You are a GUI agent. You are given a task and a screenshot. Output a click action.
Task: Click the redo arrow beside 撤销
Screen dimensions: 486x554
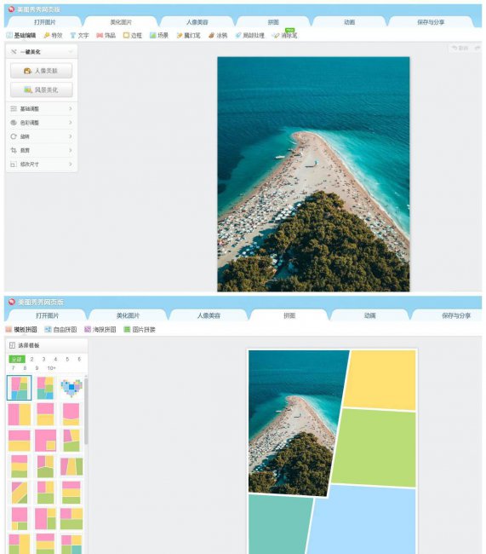pyautogui.click(x=477, y=48)
